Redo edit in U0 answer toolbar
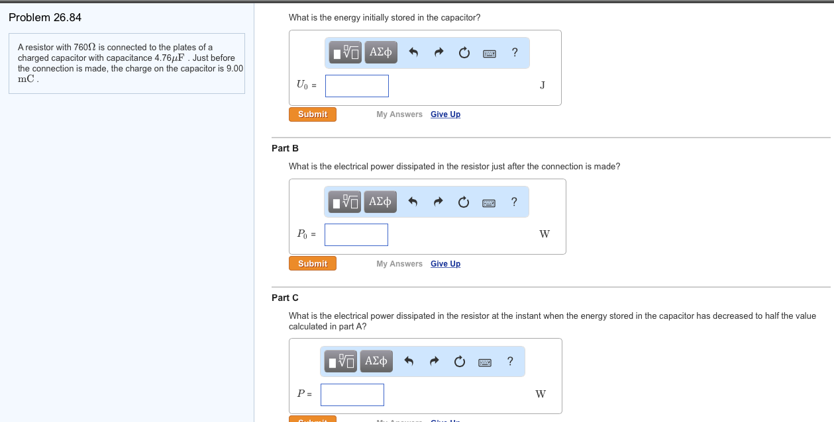This screenshot has height=422, width=834. point(439,53)
